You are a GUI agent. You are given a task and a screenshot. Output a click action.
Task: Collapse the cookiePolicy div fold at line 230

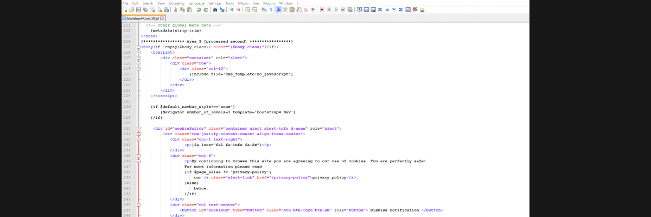click(139, 129)
